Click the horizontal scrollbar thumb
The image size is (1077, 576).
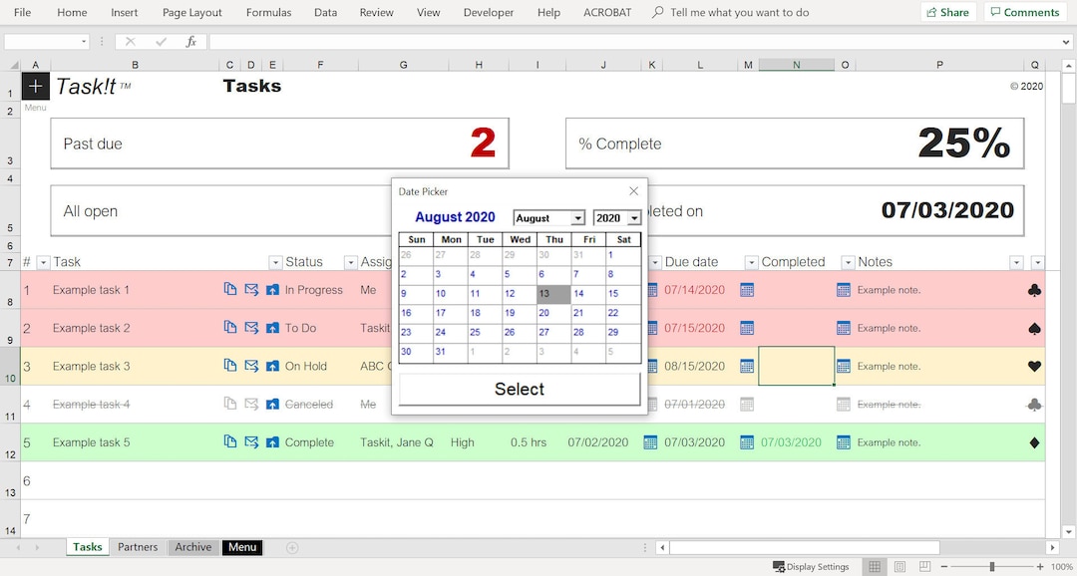(805, 547)
